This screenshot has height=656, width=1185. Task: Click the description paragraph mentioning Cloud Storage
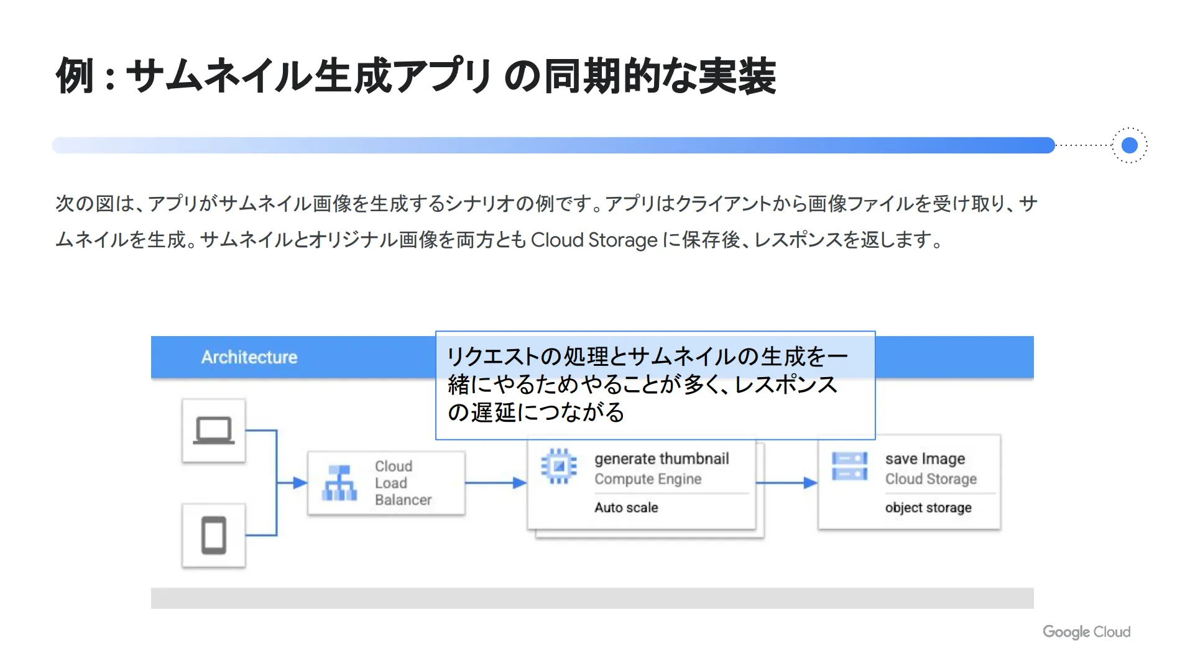click(546, 221)
